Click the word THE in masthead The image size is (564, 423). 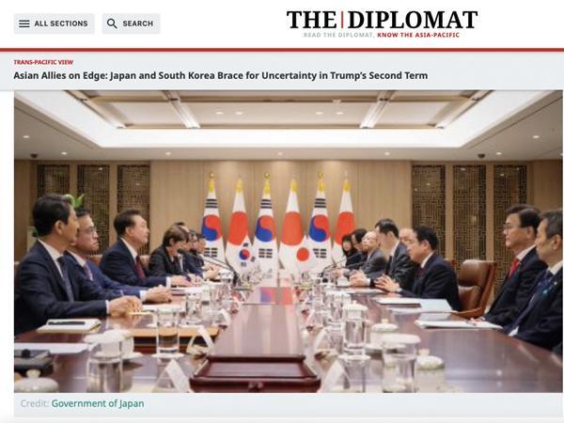[311, 20]
